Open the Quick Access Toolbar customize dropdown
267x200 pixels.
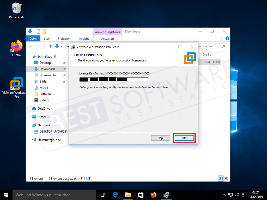click(49, 31)
